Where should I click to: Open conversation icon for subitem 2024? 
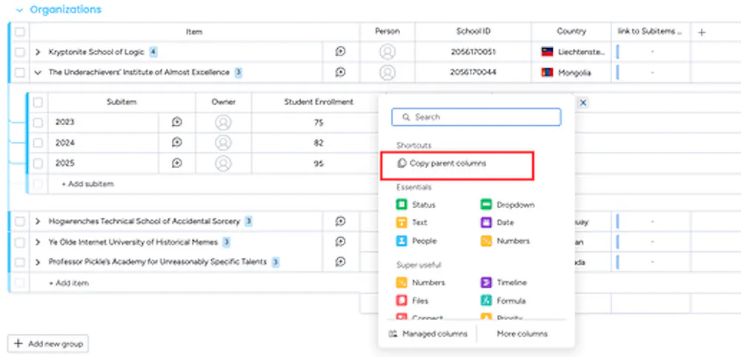coord(177,143)
